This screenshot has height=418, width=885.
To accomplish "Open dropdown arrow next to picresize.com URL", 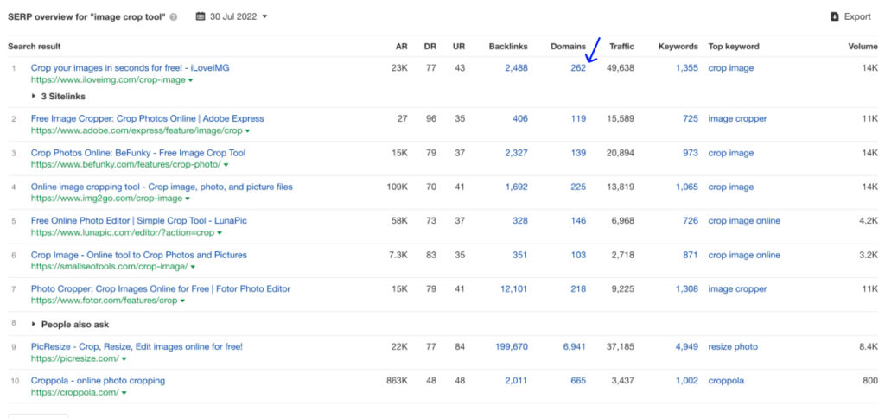I will [124, 358].
